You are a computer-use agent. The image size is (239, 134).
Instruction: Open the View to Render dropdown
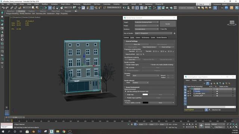(153, 33)
